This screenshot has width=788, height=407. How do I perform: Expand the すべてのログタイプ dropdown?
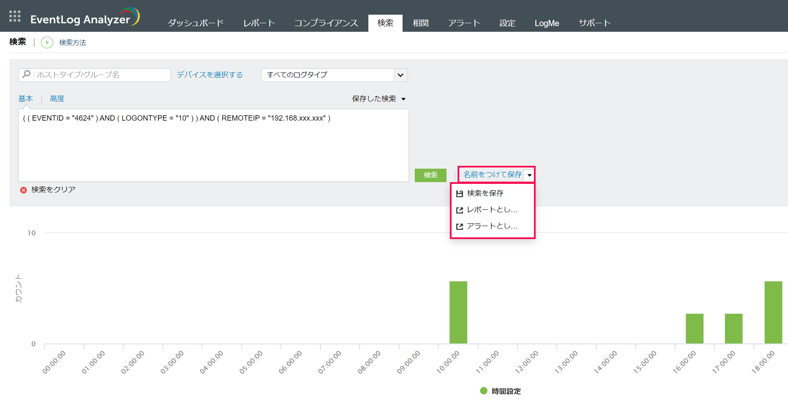[x=401, y=75]
